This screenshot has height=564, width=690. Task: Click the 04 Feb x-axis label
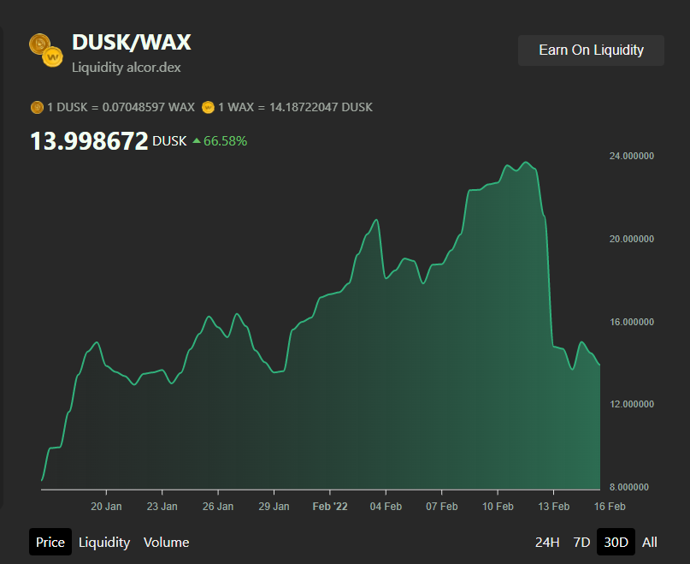point(386,507)
